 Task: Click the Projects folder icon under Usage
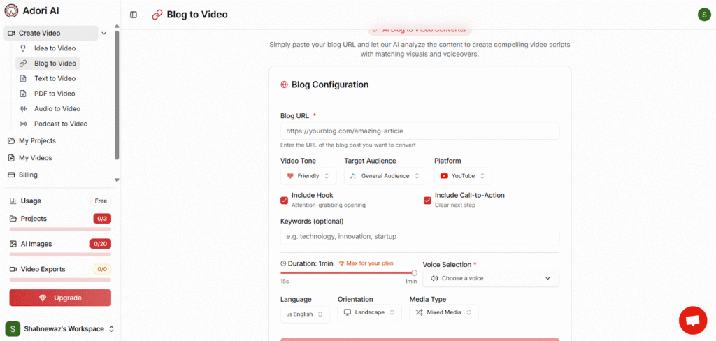(13, 219)
